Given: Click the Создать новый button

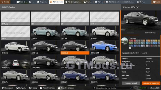Looking at the screenshot, I should pos(131,83).
